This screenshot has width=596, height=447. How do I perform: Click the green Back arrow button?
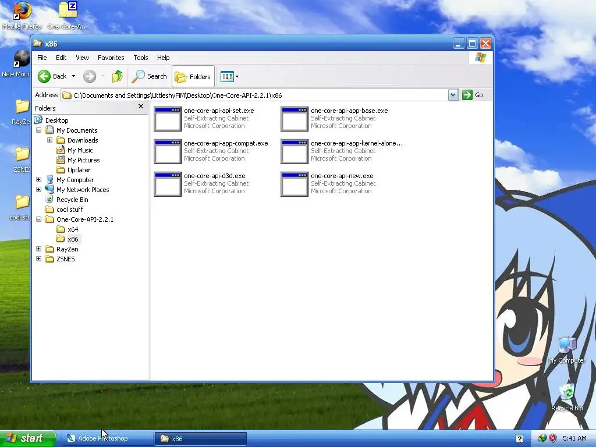(x=44, y=76)
